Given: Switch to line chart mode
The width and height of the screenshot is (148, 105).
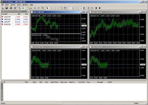Looking at the screenshot, I should 77,8.
